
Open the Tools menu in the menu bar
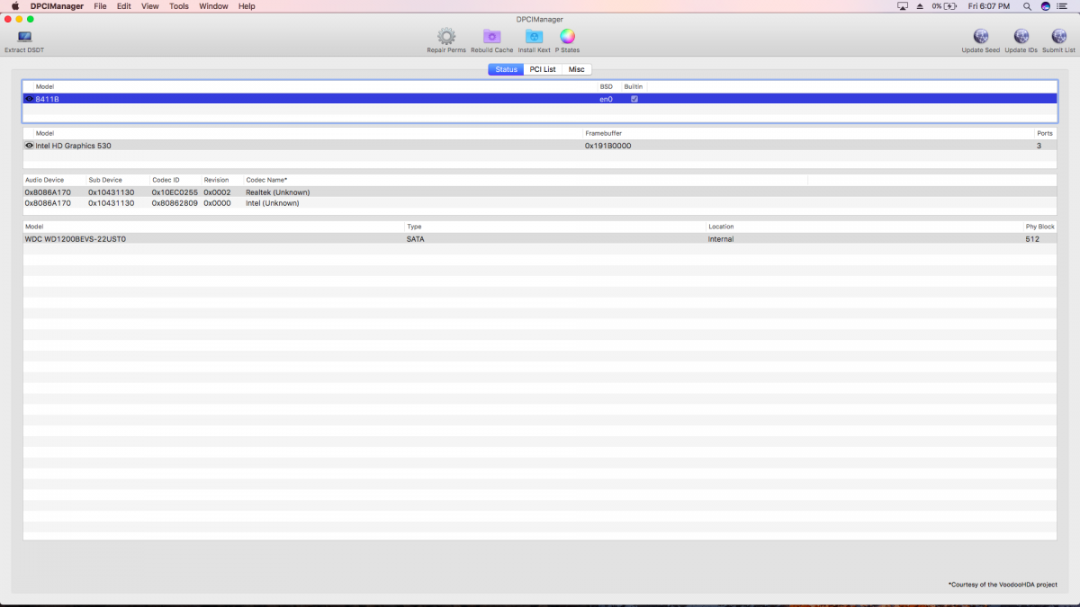click(x=179, y=6)
